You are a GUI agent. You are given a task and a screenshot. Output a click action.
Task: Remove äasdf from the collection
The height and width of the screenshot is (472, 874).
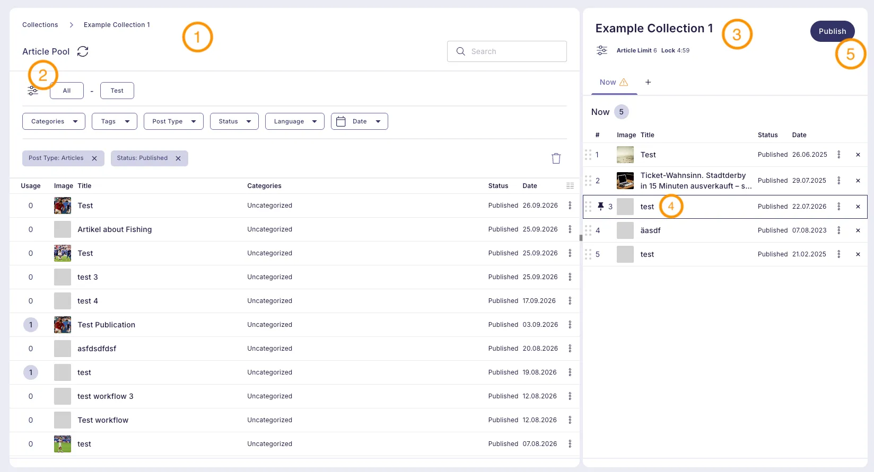(x=858, y=230)
